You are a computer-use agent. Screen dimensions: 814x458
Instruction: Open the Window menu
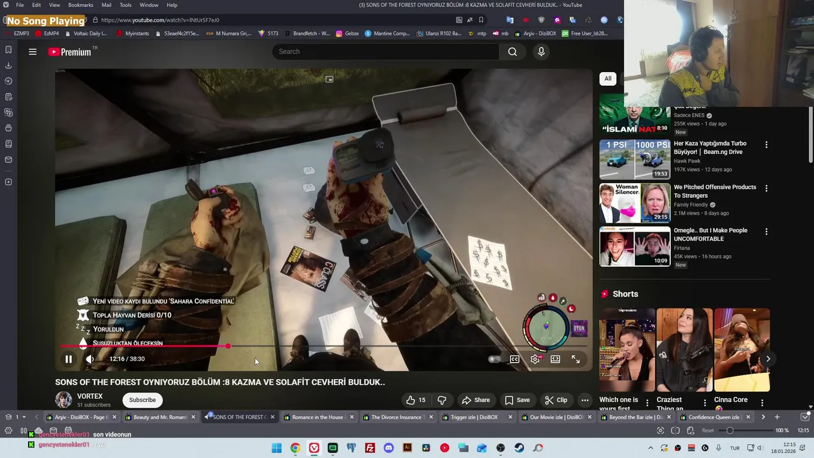tap(149, 5)
